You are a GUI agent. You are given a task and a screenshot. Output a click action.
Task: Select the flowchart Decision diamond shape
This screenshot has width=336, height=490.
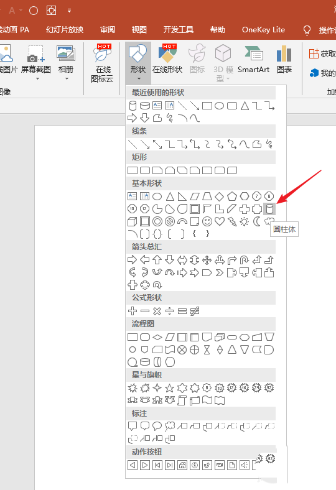(x=157, y=337)
